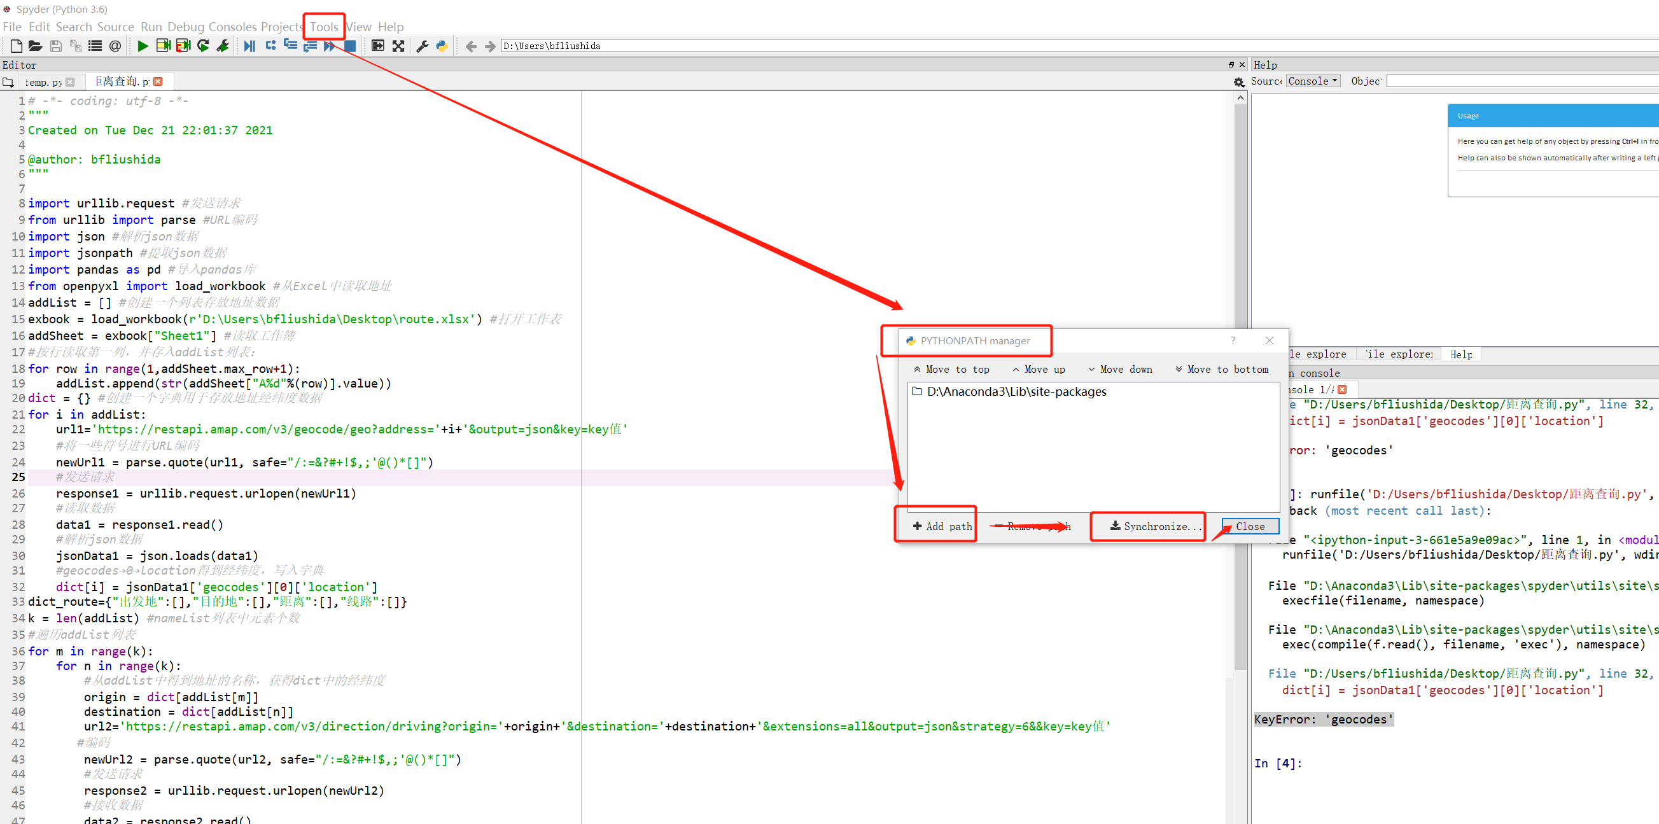1659x824 pixels.
Task: Navigate back with the left arrow icon
Action: coord(471,46)
